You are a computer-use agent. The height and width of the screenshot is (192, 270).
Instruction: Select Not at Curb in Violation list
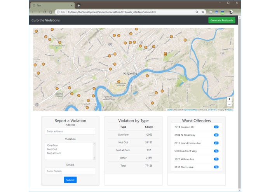[x=54, y=153]
